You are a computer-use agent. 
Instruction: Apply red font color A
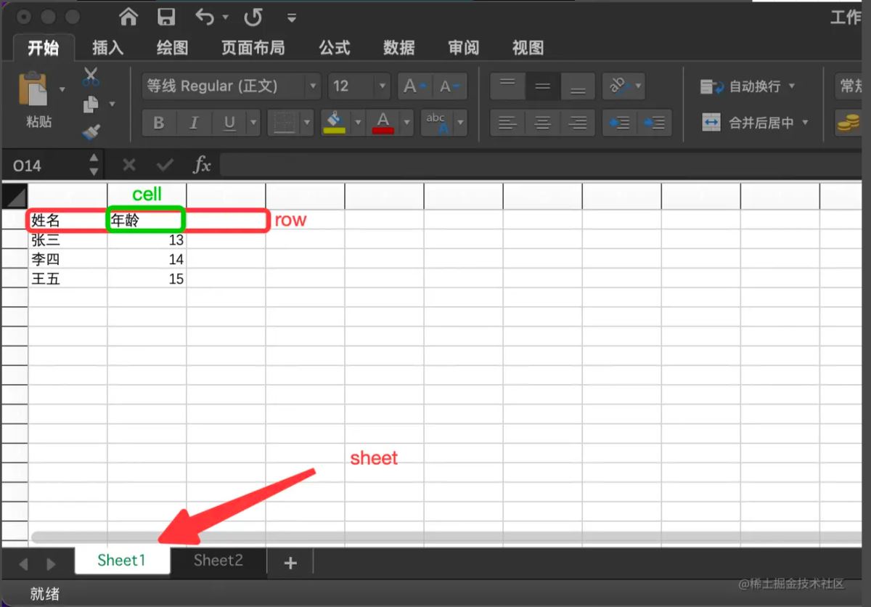pos(383,123)
